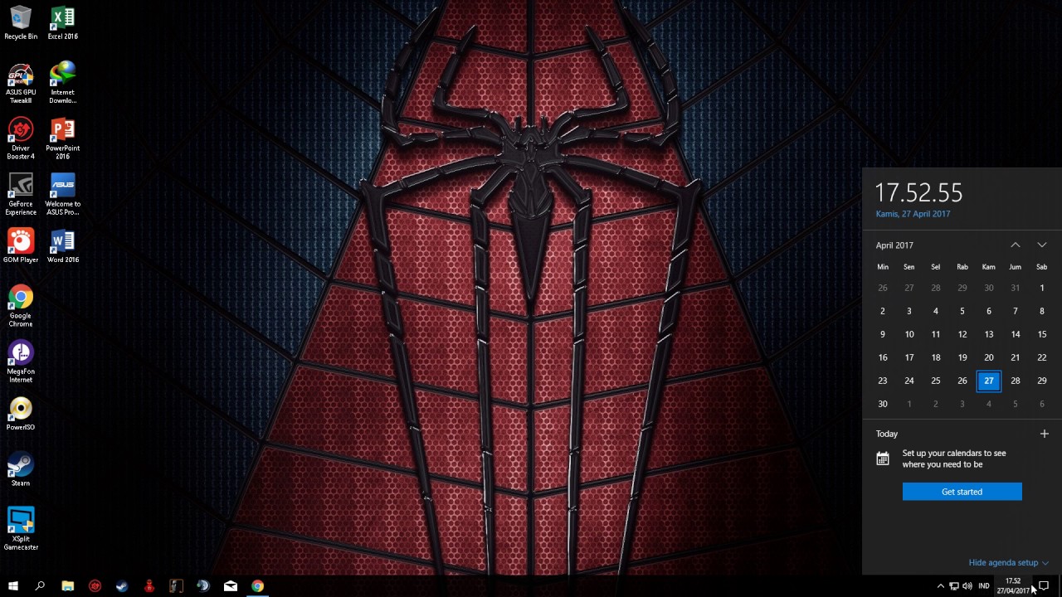Viewport: 1062px width, 597px height.
Task: Click date 31 in the calendar grid
Action: [x=1016, y=288]
